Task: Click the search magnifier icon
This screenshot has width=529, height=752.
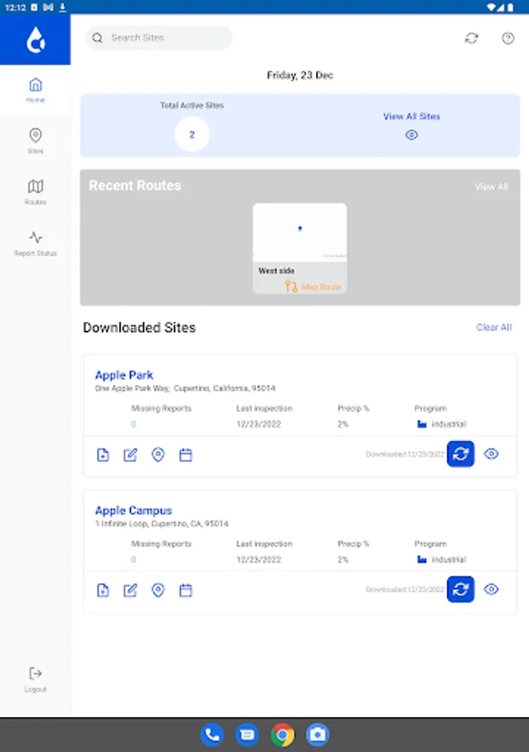Action: (97, 38)
